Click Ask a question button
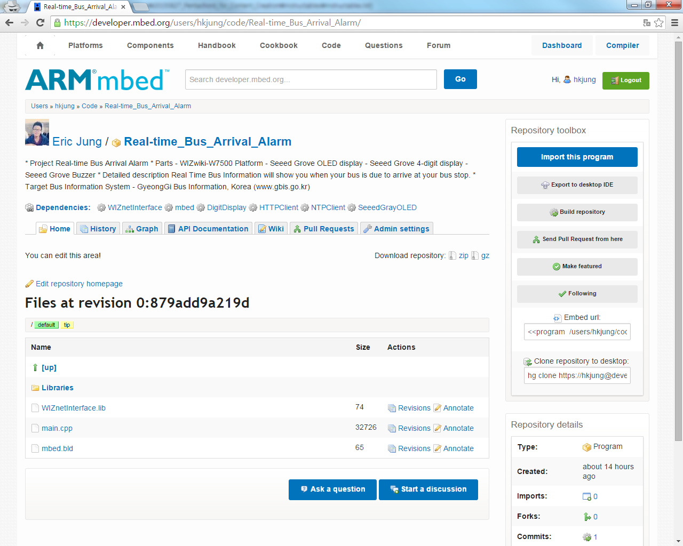 [332, 489]
